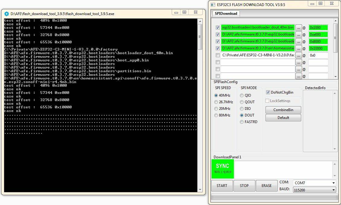Edit the 0x8000 offset field
The height and width of the screenshot is (205, 341).
318,42
